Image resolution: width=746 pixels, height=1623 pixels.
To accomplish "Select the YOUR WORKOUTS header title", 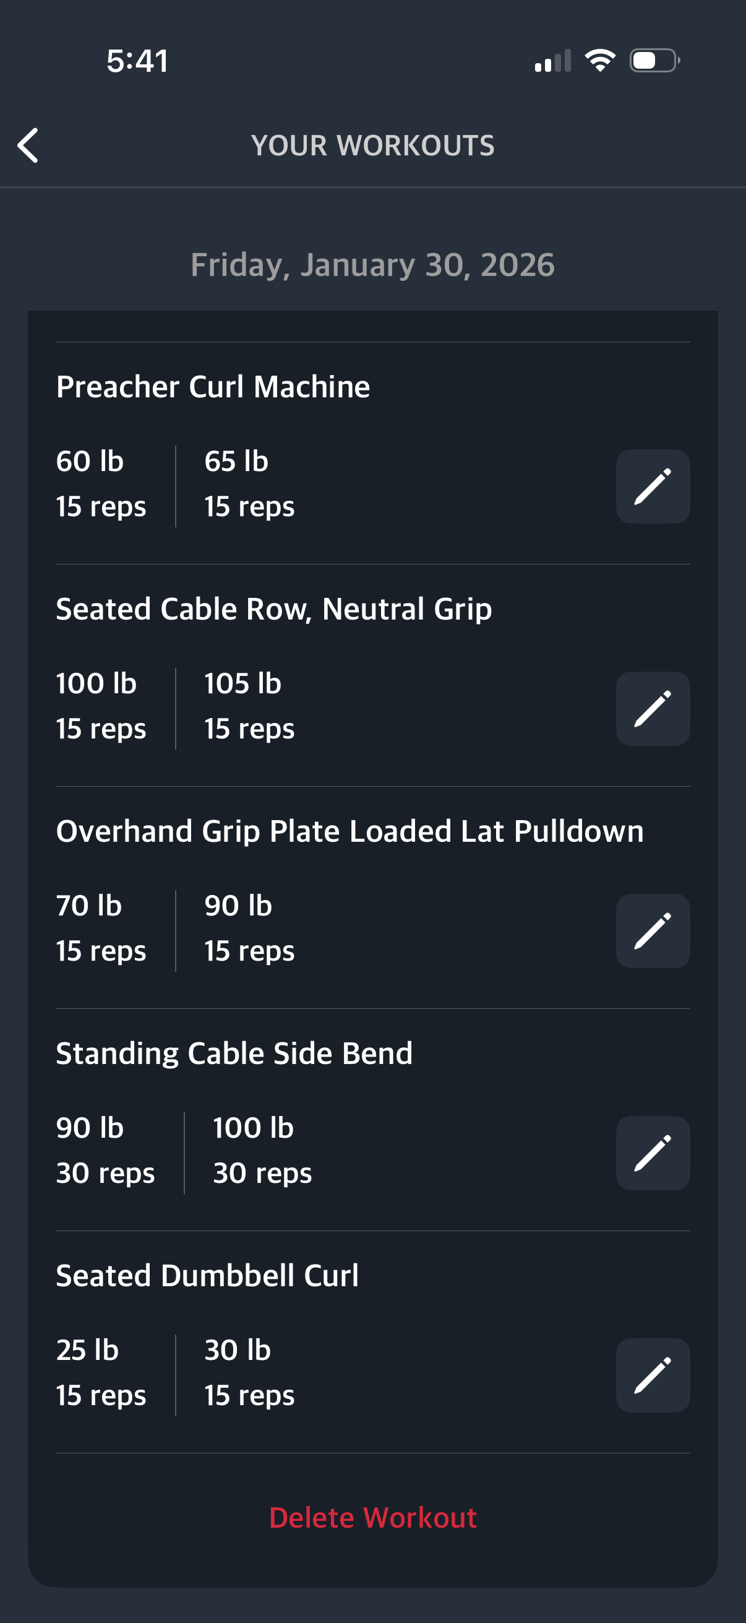I will (x=372, y=145).
